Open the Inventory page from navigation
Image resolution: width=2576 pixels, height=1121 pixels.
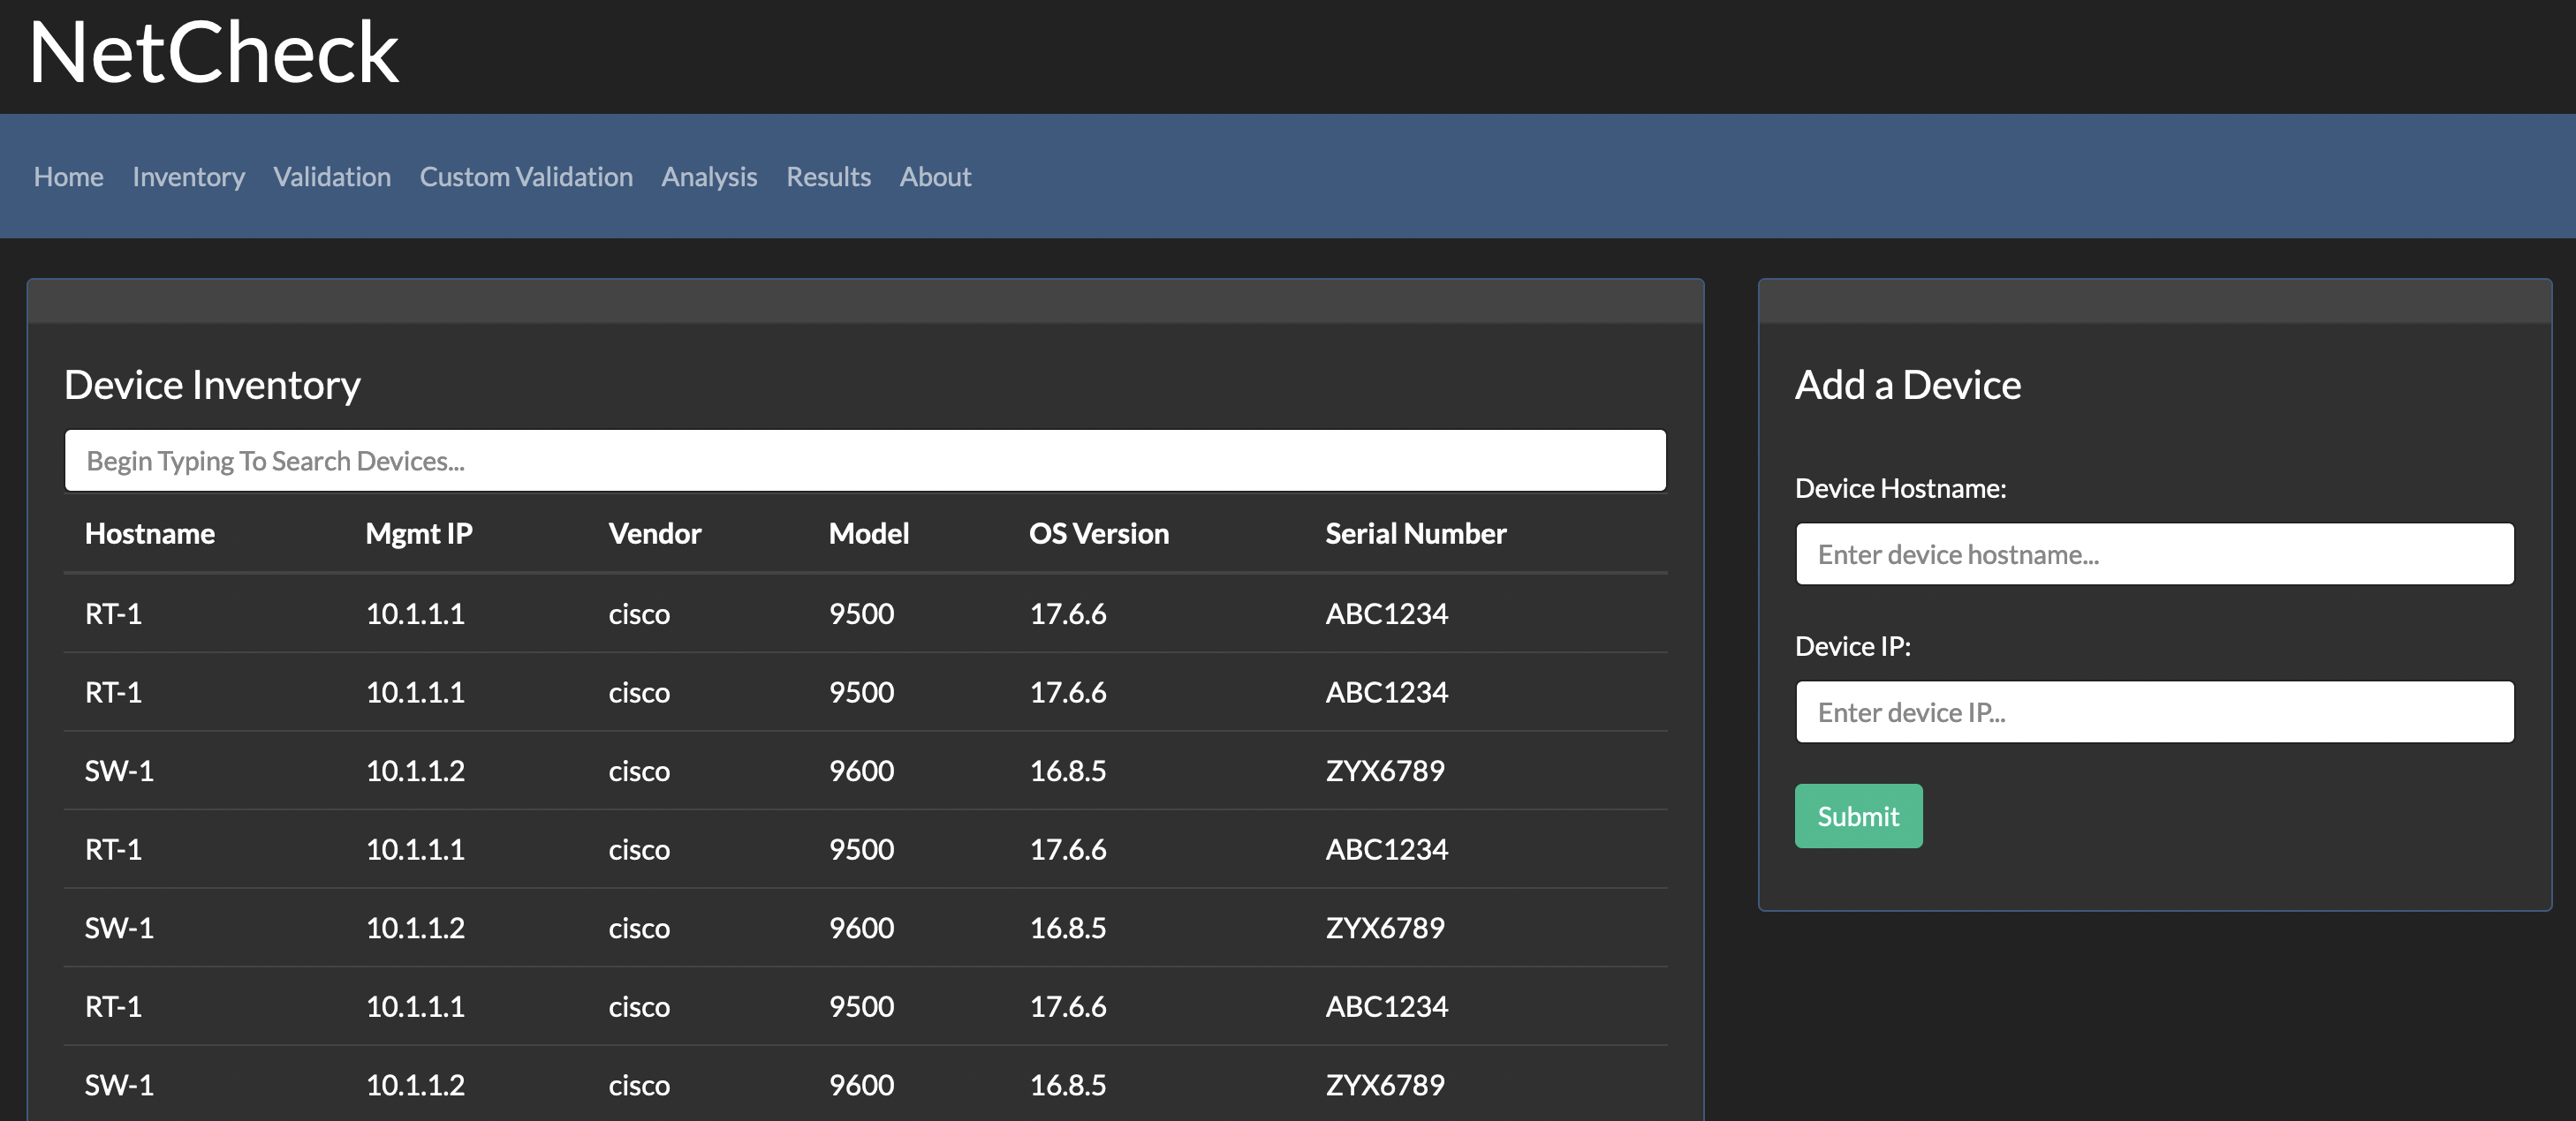(188, 177)
